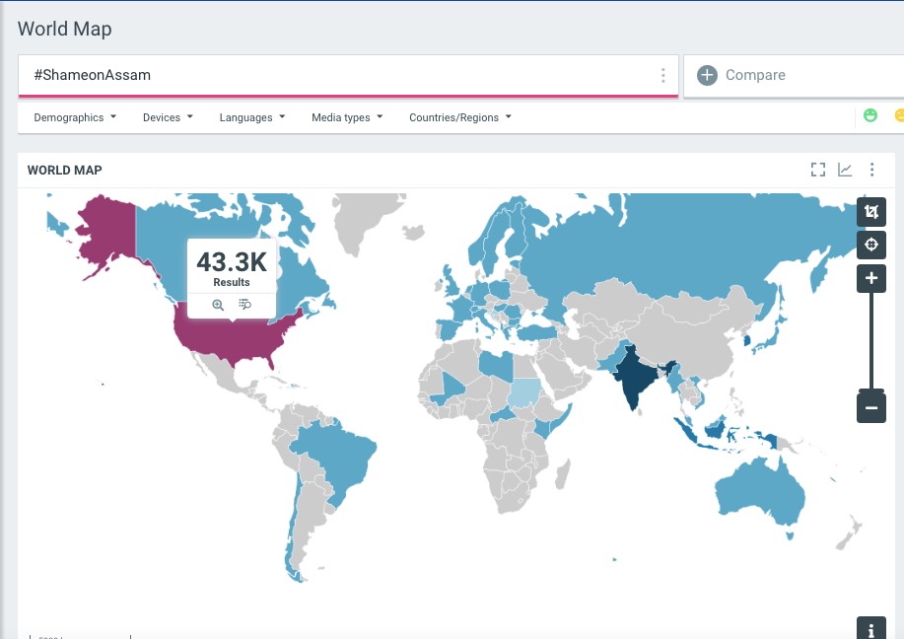Recenter map with crosshair button
This screenshot has width=904, height=639.
click(871, 245)
